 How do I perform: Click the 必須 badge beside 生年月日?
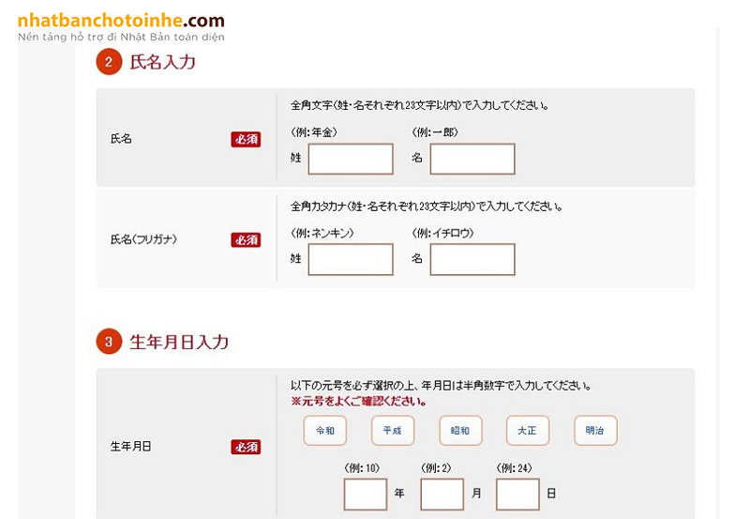[x=246, y=447]
